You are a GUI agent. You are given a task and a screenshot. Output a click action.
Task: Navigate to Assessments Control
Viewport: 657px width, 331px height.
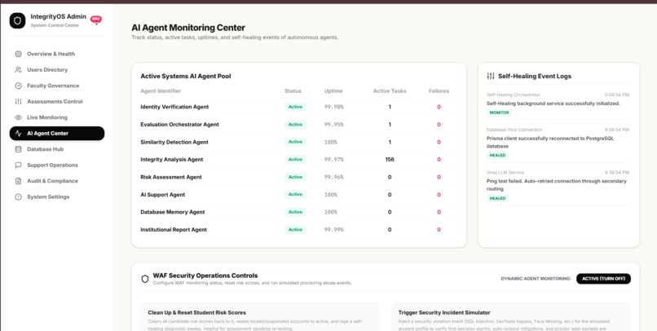coord(57,102)
